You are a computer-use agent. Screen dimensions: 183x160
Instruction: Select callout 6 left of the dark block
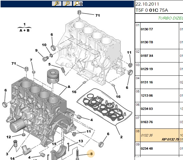(x=6, y=90)
